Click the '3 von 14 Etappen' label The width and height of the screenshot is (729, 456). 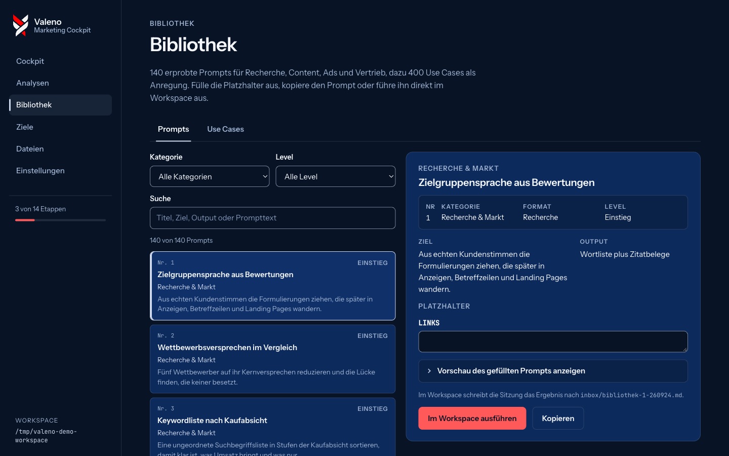40,209
